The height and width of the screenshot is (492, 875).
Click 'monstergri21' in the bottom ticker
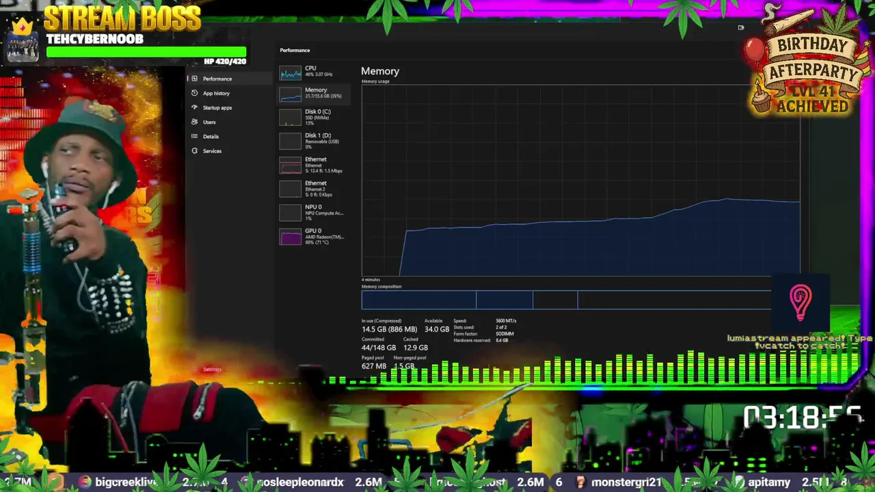tap(626, 482)
